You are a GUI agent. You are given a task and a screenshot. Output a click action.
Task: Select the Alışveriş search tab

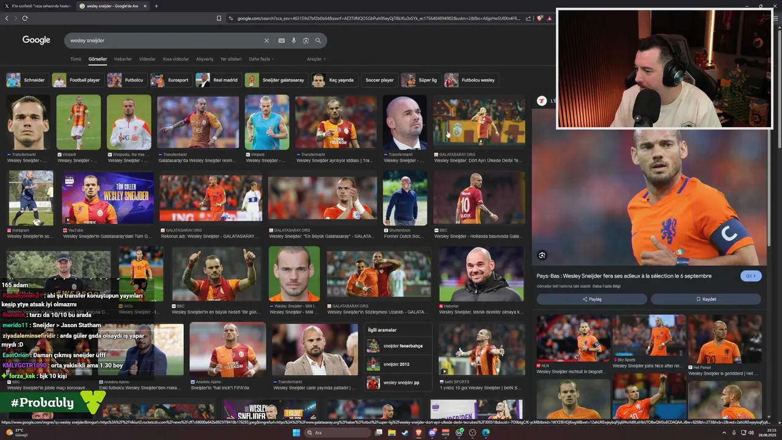[x=205, y=59]
